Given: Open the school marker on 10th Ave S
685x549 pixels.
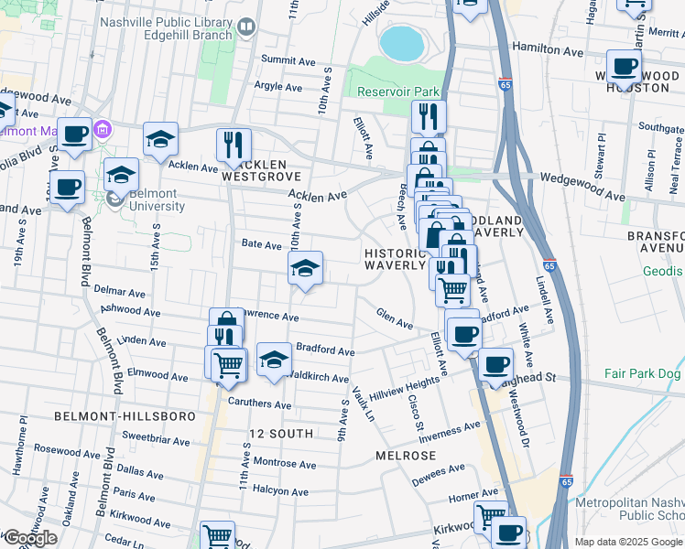Looking at the screenshot, I should click(305, 270).
